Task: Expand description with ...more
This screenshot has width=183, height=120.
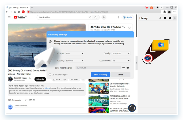Action: coord(47,93)
